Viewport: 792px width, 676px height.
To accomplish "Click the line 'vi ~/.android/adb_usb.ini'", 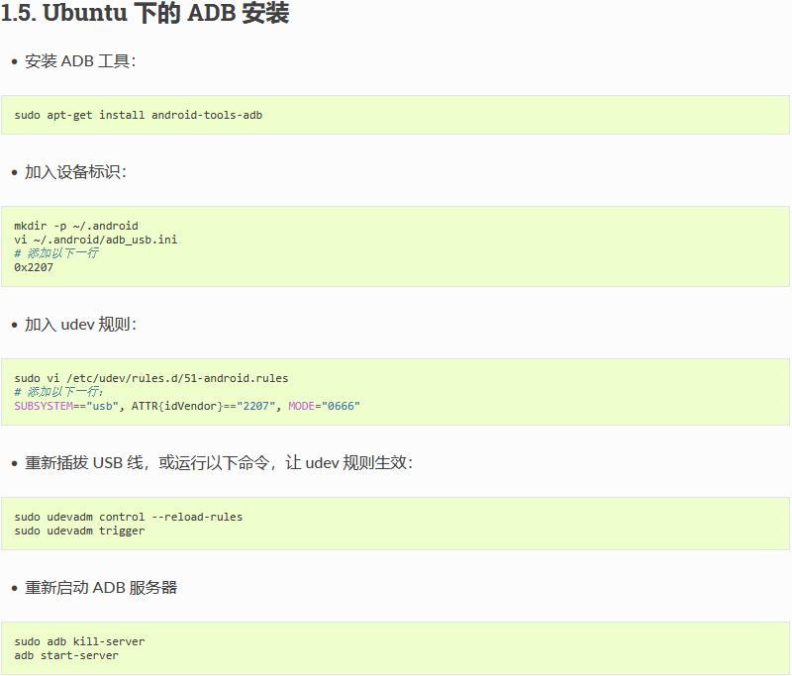I will pyautogui.click(x=96, y=240).
